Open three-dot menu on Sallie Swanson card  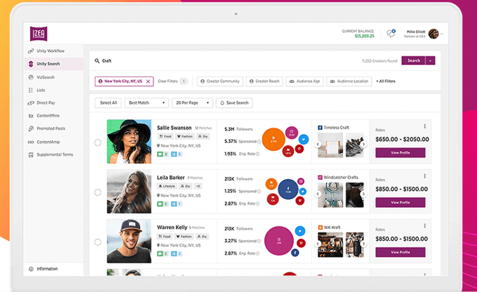[x=425, y=126]
